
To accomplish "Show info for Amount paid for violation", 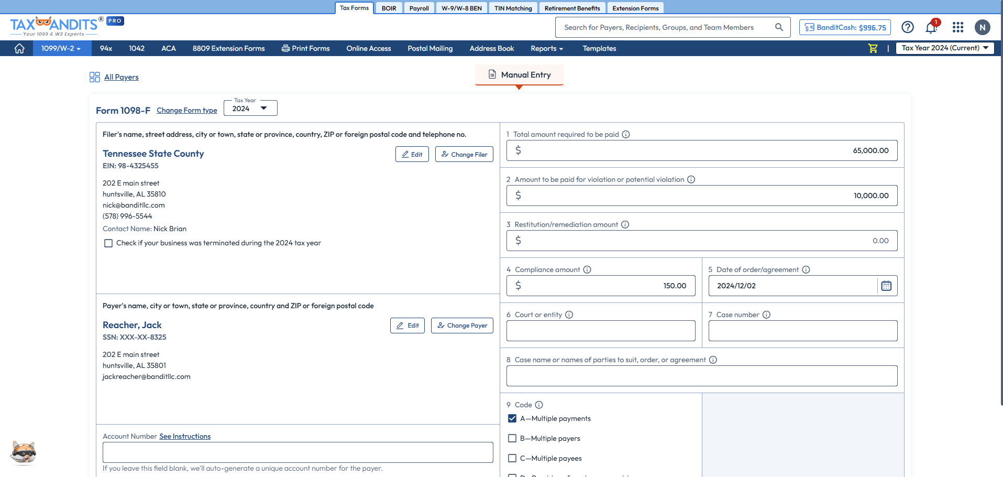I will click(x=691, y=179).
